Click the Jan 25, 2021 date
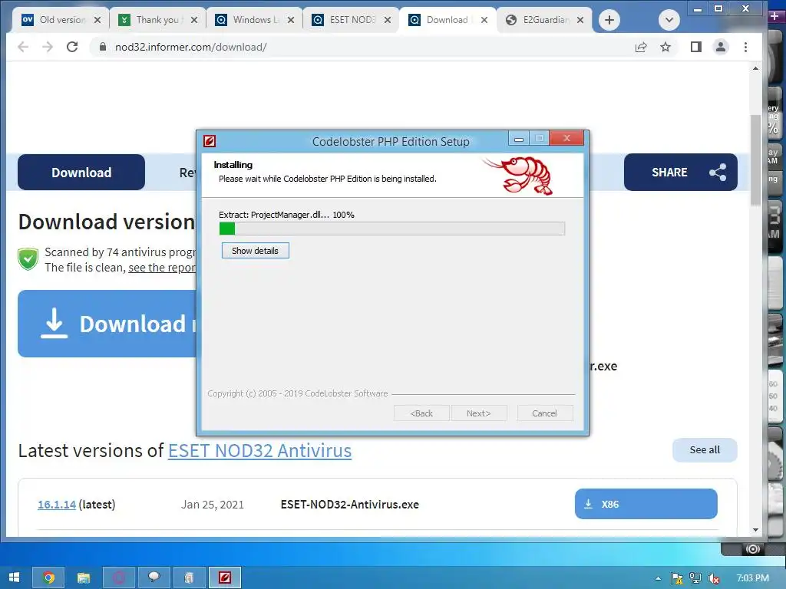Image resolution: width=786 pixels, height=589 pixels. tap(213, 505)
